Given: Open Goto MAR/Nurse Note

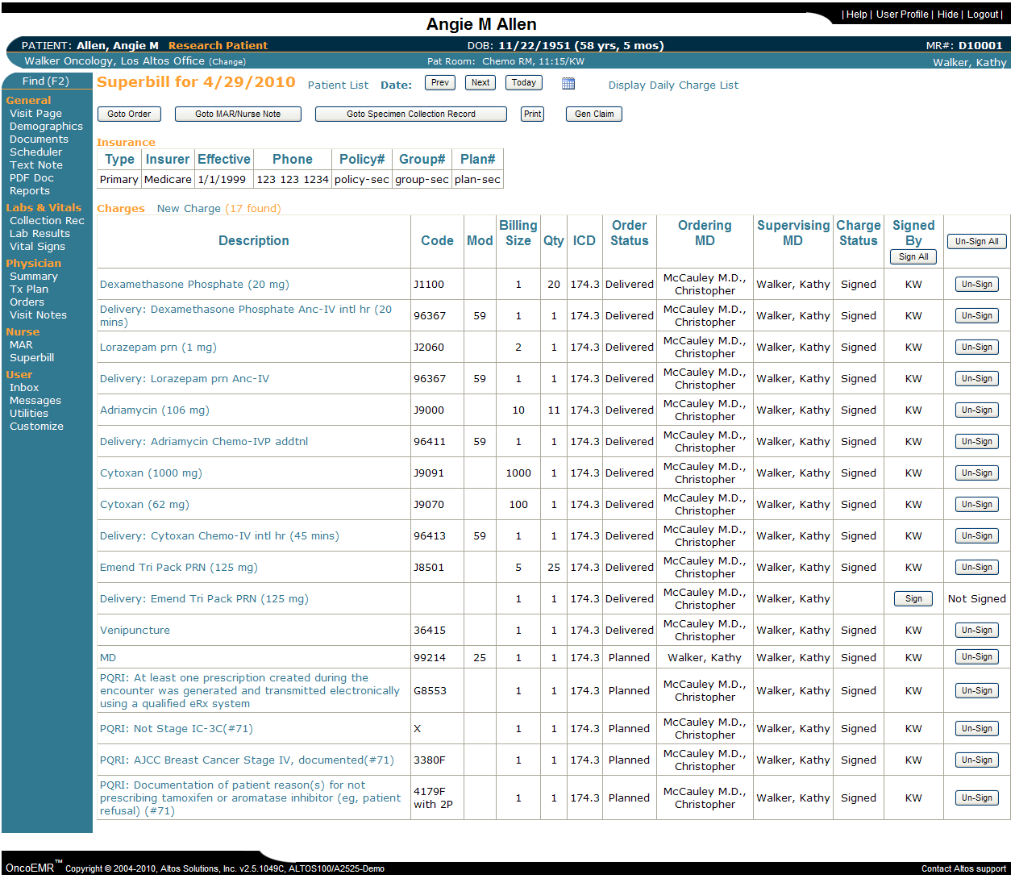Looking at the screenshot, I should coord(237,114).
